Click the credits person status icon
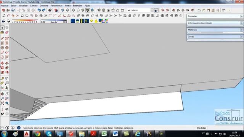 coord(13,128)
